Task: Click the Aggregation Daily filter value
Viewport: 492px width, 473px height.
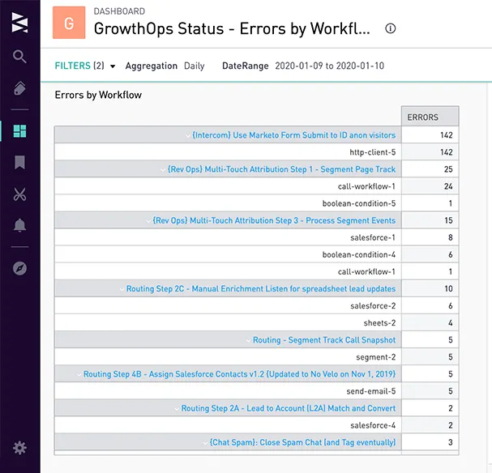Action: tap(194, 66)
